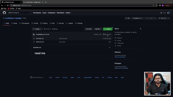
Task: Select the Issues repository tab
Action: click(x=14, y=23)
